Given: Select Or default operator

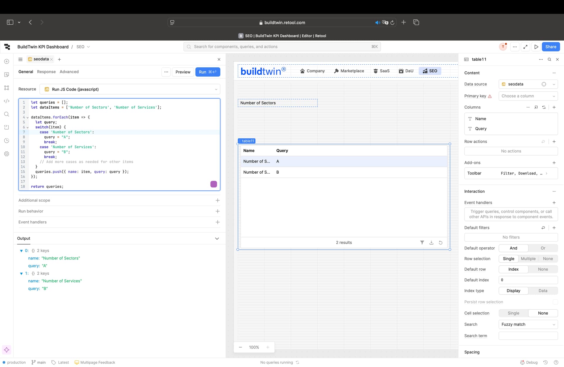Looking at the screenshot, I should [543, 248].
